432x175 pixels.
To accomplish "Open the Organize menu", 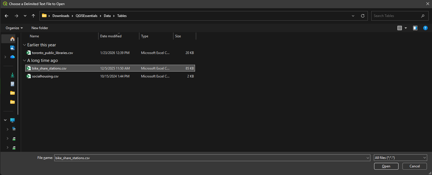I will [x=14, y=28].
